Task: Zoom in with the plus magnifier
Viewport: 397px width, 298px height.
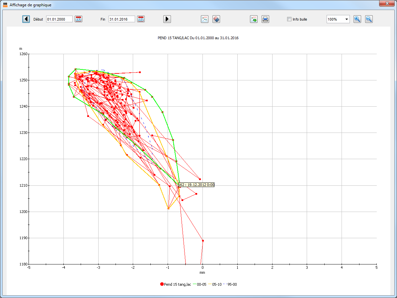Action: [x=357, y=19]
